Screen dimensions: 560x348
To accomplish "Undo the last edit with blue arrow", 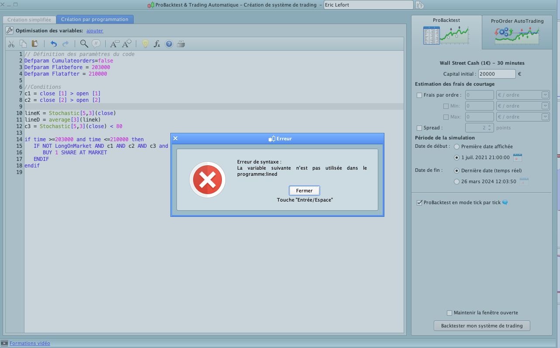I will 54,44.
